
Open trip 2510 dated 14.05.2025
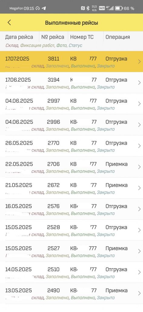pyautogui.click(x=71, y=272)
